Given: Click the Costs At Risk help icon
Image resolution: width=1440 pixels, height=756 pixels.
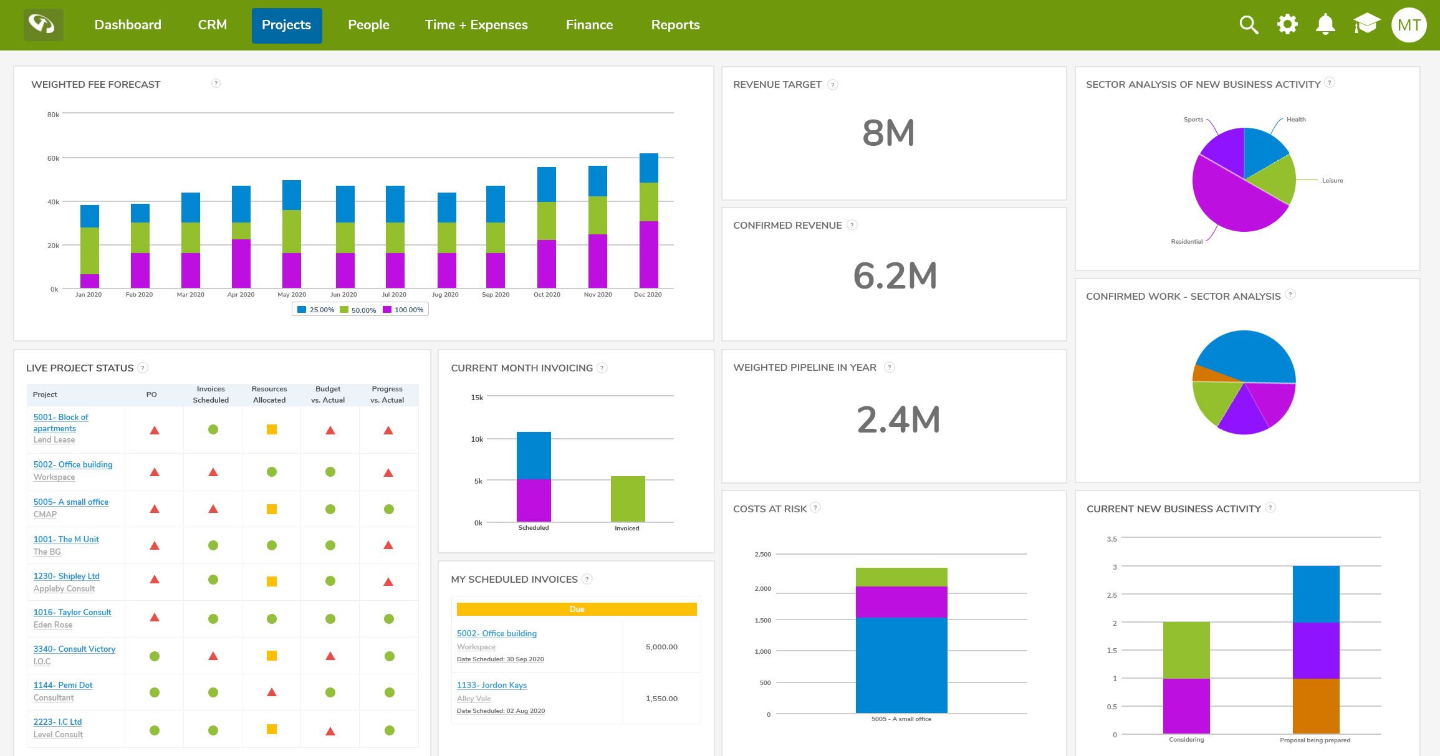Looking at the screenshot, I should coord(815,508).
